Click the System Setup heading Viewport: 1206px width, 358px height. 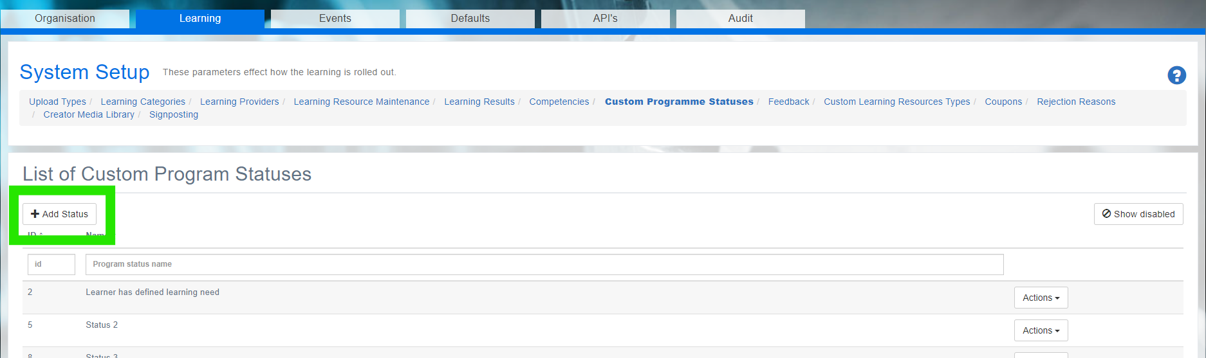point(84,72)
